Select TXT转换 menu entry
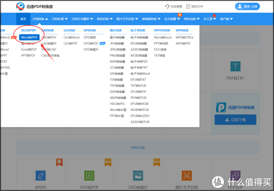 tap(160, 55)
